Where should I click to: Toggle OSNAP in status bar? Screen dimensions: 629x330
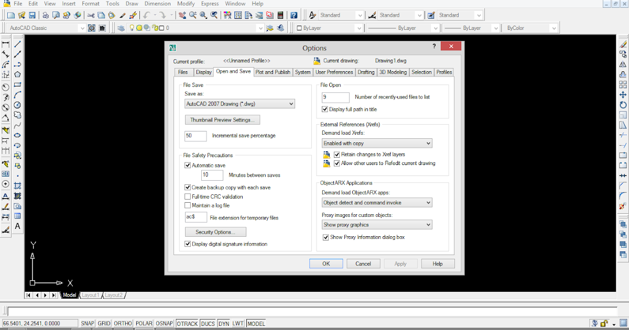click(x=165, y=324)
